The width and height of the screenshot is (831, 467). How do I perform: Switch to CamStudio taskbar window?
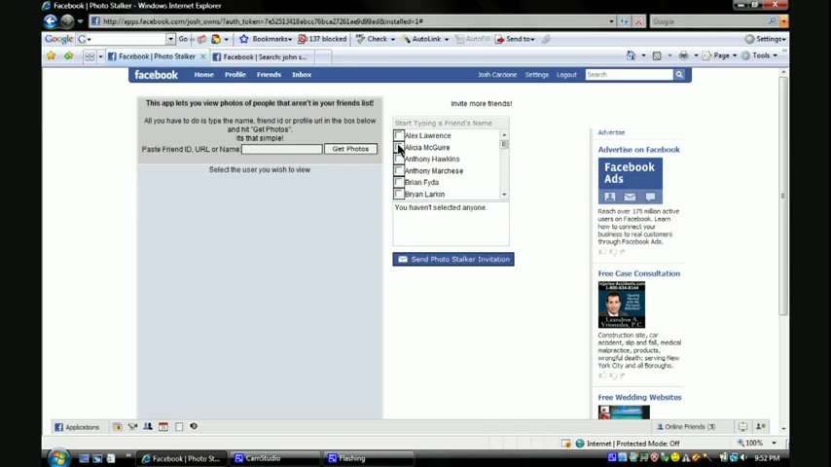[x=274, y=458]
